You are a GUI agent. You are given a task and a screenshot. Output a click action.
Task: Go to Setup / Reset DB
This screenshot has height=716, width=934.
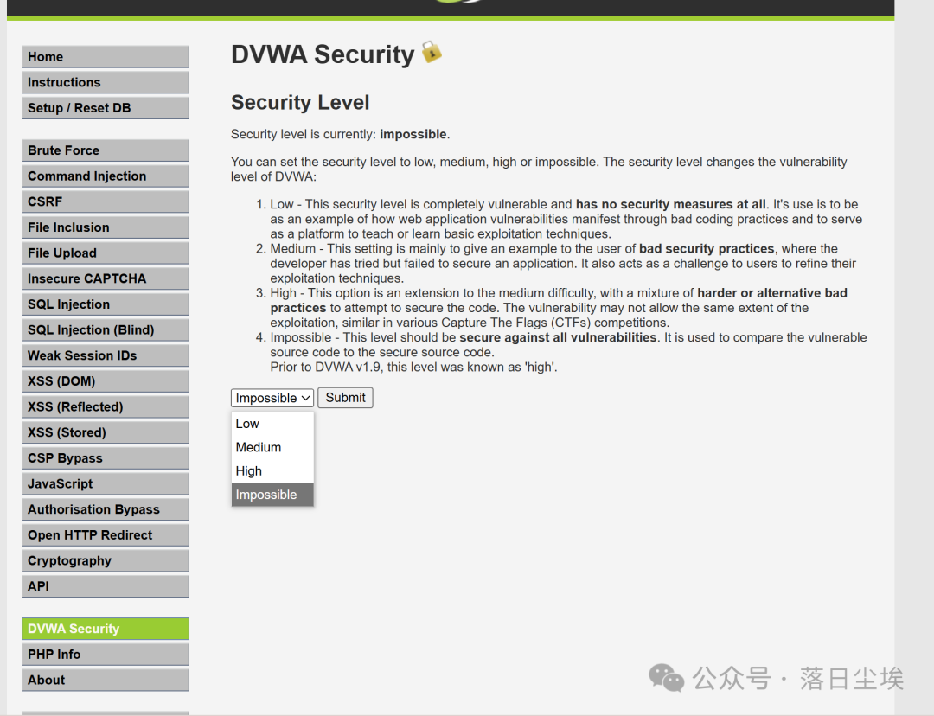click(x=106, y=108)
